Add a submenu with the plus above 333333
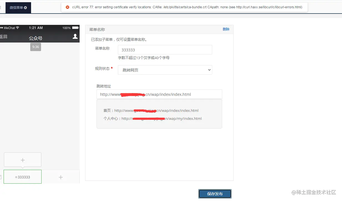Viewport: 342px width, 201px height. [x=23, y=160]
